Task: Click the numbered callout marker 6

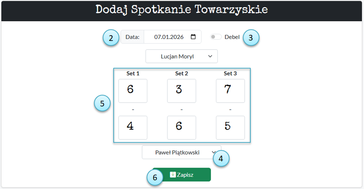Action: click(x=155, y=177)
